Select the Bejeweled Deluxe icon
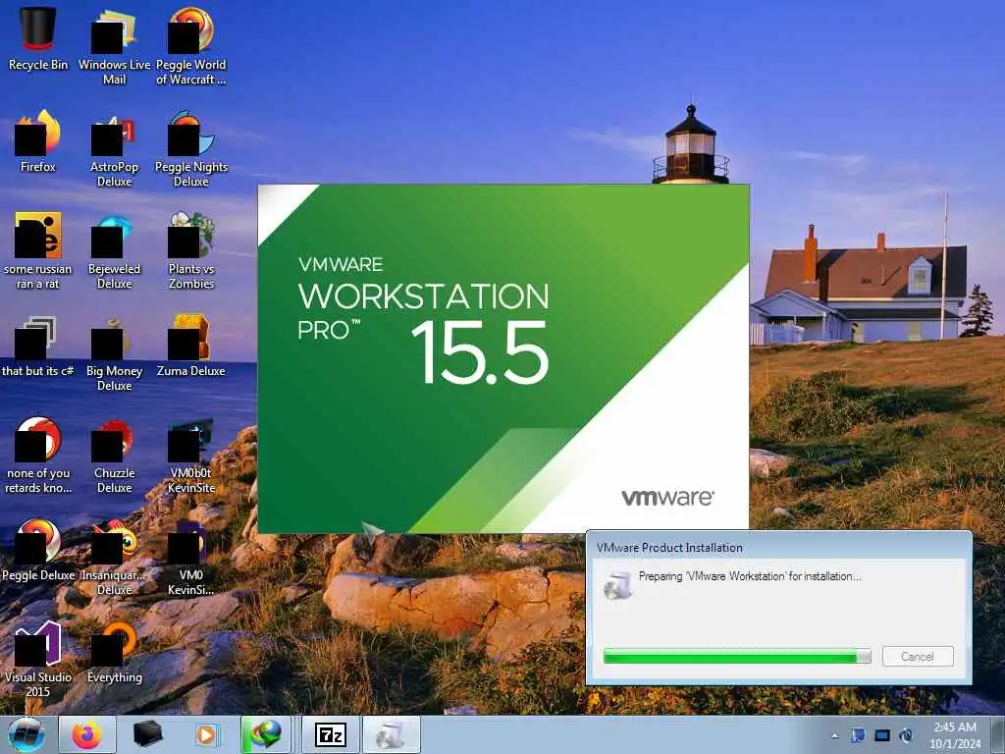 tap(114, 250)
